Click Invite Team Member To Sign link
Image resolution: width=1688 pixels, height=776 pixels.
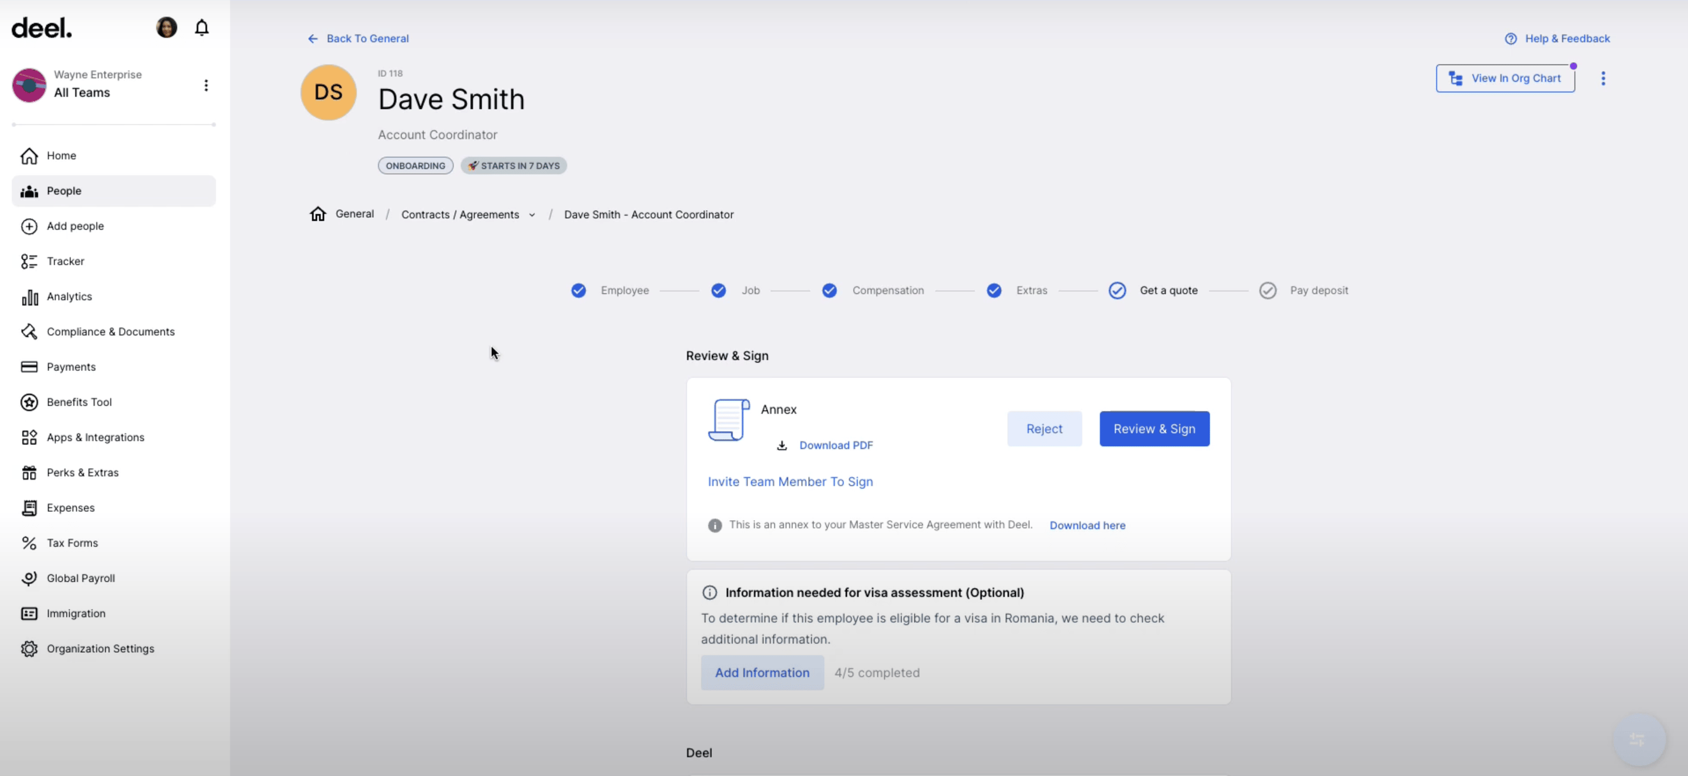point(789,482)
